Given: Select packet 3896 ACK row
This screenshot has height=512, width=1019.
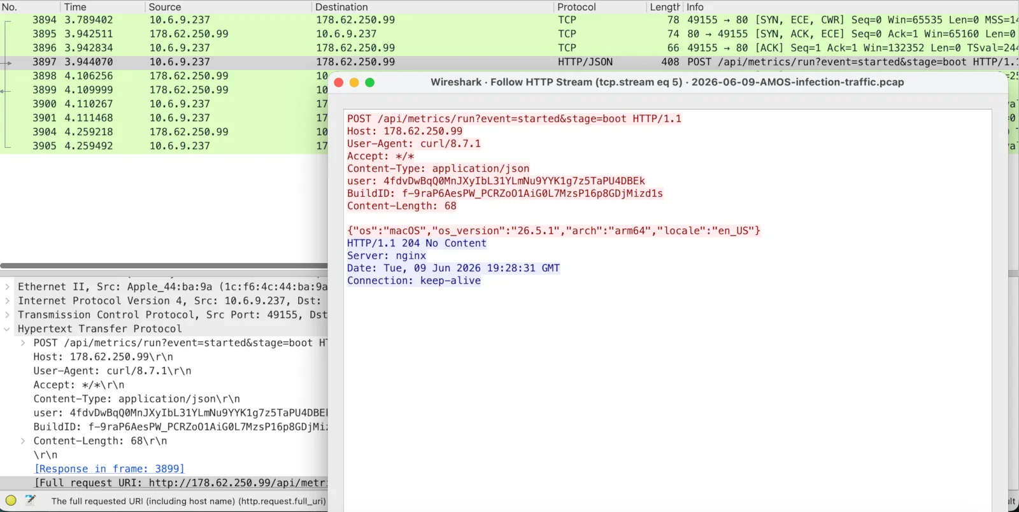Looking at the screenshot, I should click(x=509, y=48).
